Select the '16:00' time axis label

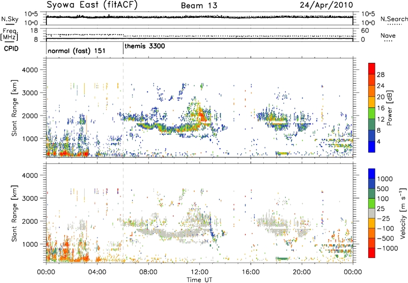click(250, 272)
